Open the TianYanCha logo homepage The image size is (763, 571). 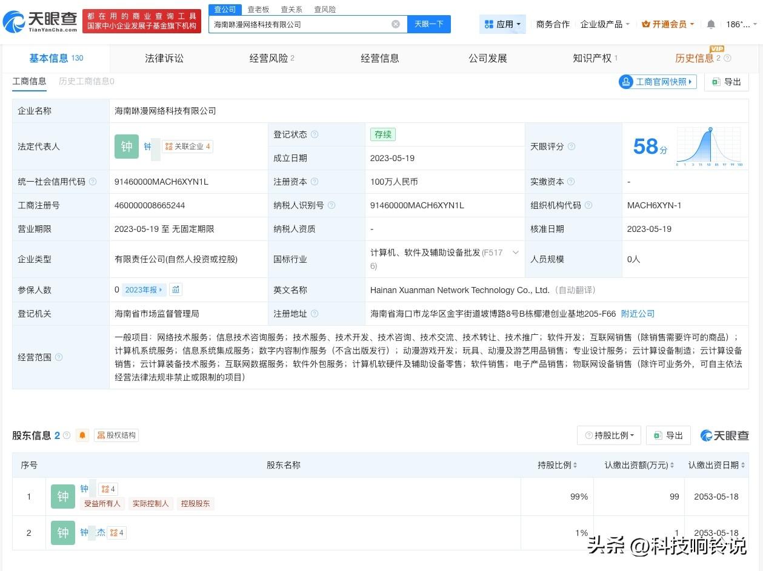(41, 22)
